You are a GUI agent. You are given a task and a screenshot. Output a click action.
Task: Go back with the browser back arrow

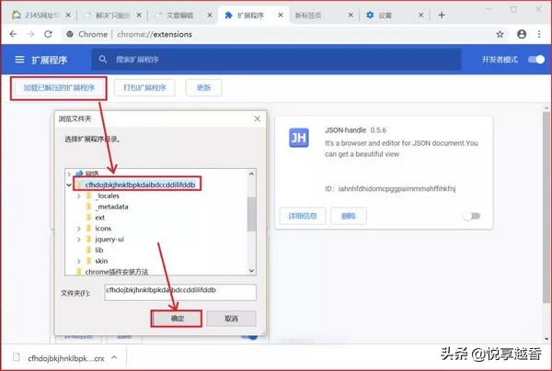[14, 34]
